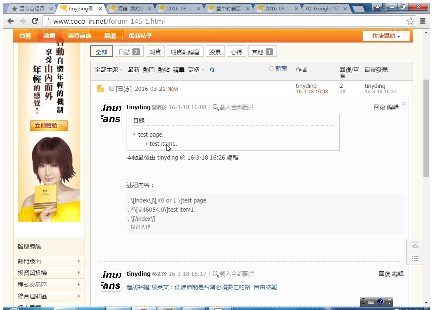The height and width of the screenshot is (310, 433).
Task: Click the [日誌] category link
Action: point(123,89)
